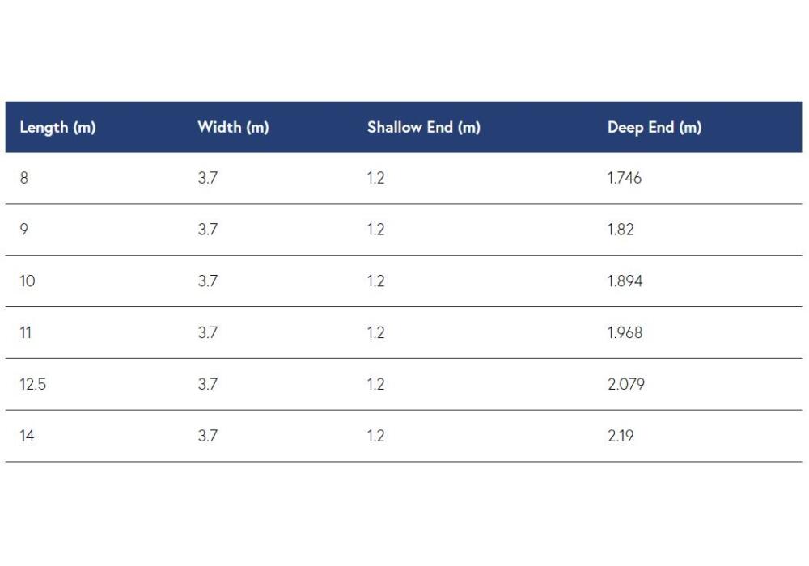
Task: Click the length value 12.5
Action: tap(33, 384)
